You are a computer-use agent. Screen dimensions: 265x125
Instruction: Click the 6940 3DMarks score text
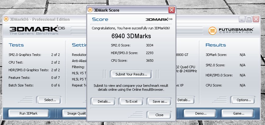(131, 36)
